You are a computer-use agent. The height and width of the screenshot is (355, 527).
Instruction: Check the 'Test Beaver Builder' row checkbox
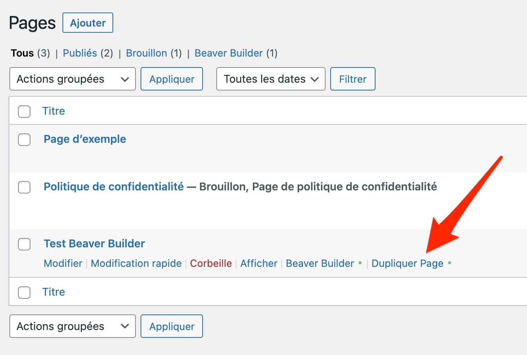click(24, 244)
